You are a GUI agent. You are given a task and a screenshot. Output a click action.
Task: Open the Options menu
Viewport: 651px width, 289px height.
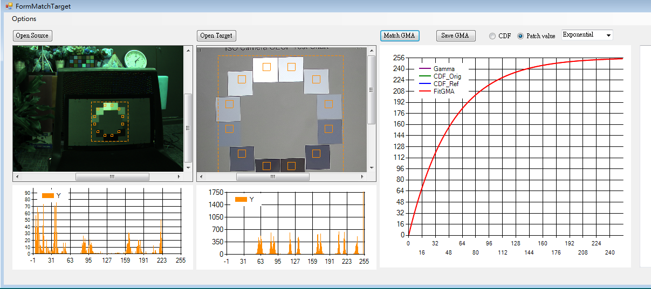pos(24,19)
